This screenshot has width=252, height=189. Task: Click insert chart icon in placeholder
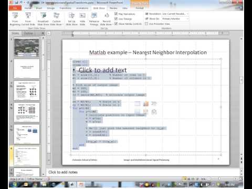146,104
